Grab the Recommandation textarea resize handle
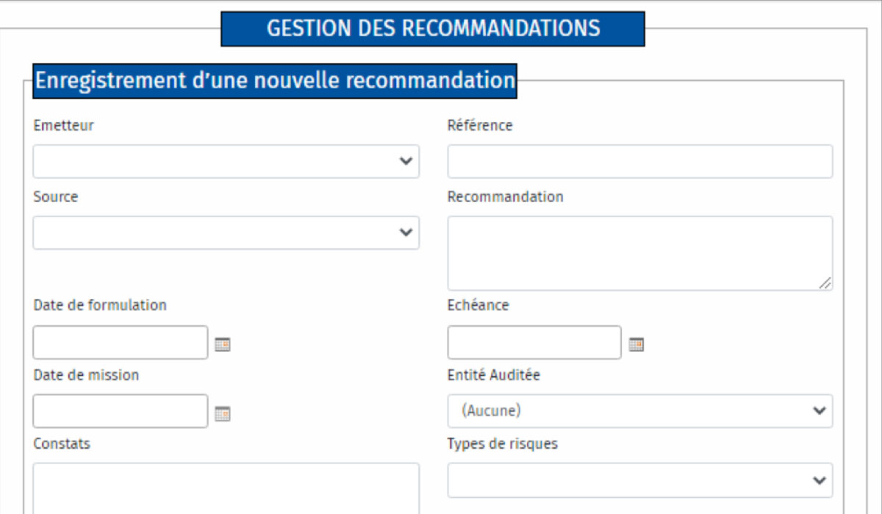 pos(825,283)
